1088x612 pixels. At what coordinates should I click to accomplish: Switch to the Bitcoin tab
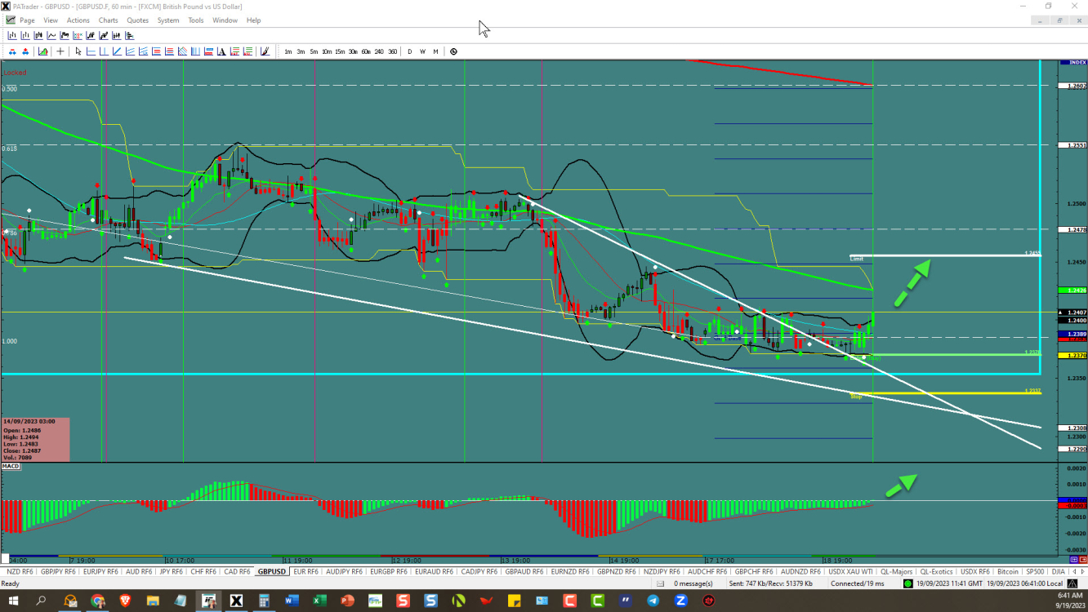(1008, 571)
